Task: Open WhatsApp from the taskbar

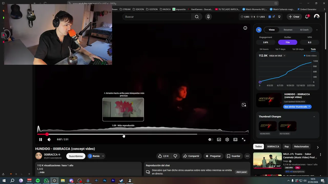Action: coord(46,181)
